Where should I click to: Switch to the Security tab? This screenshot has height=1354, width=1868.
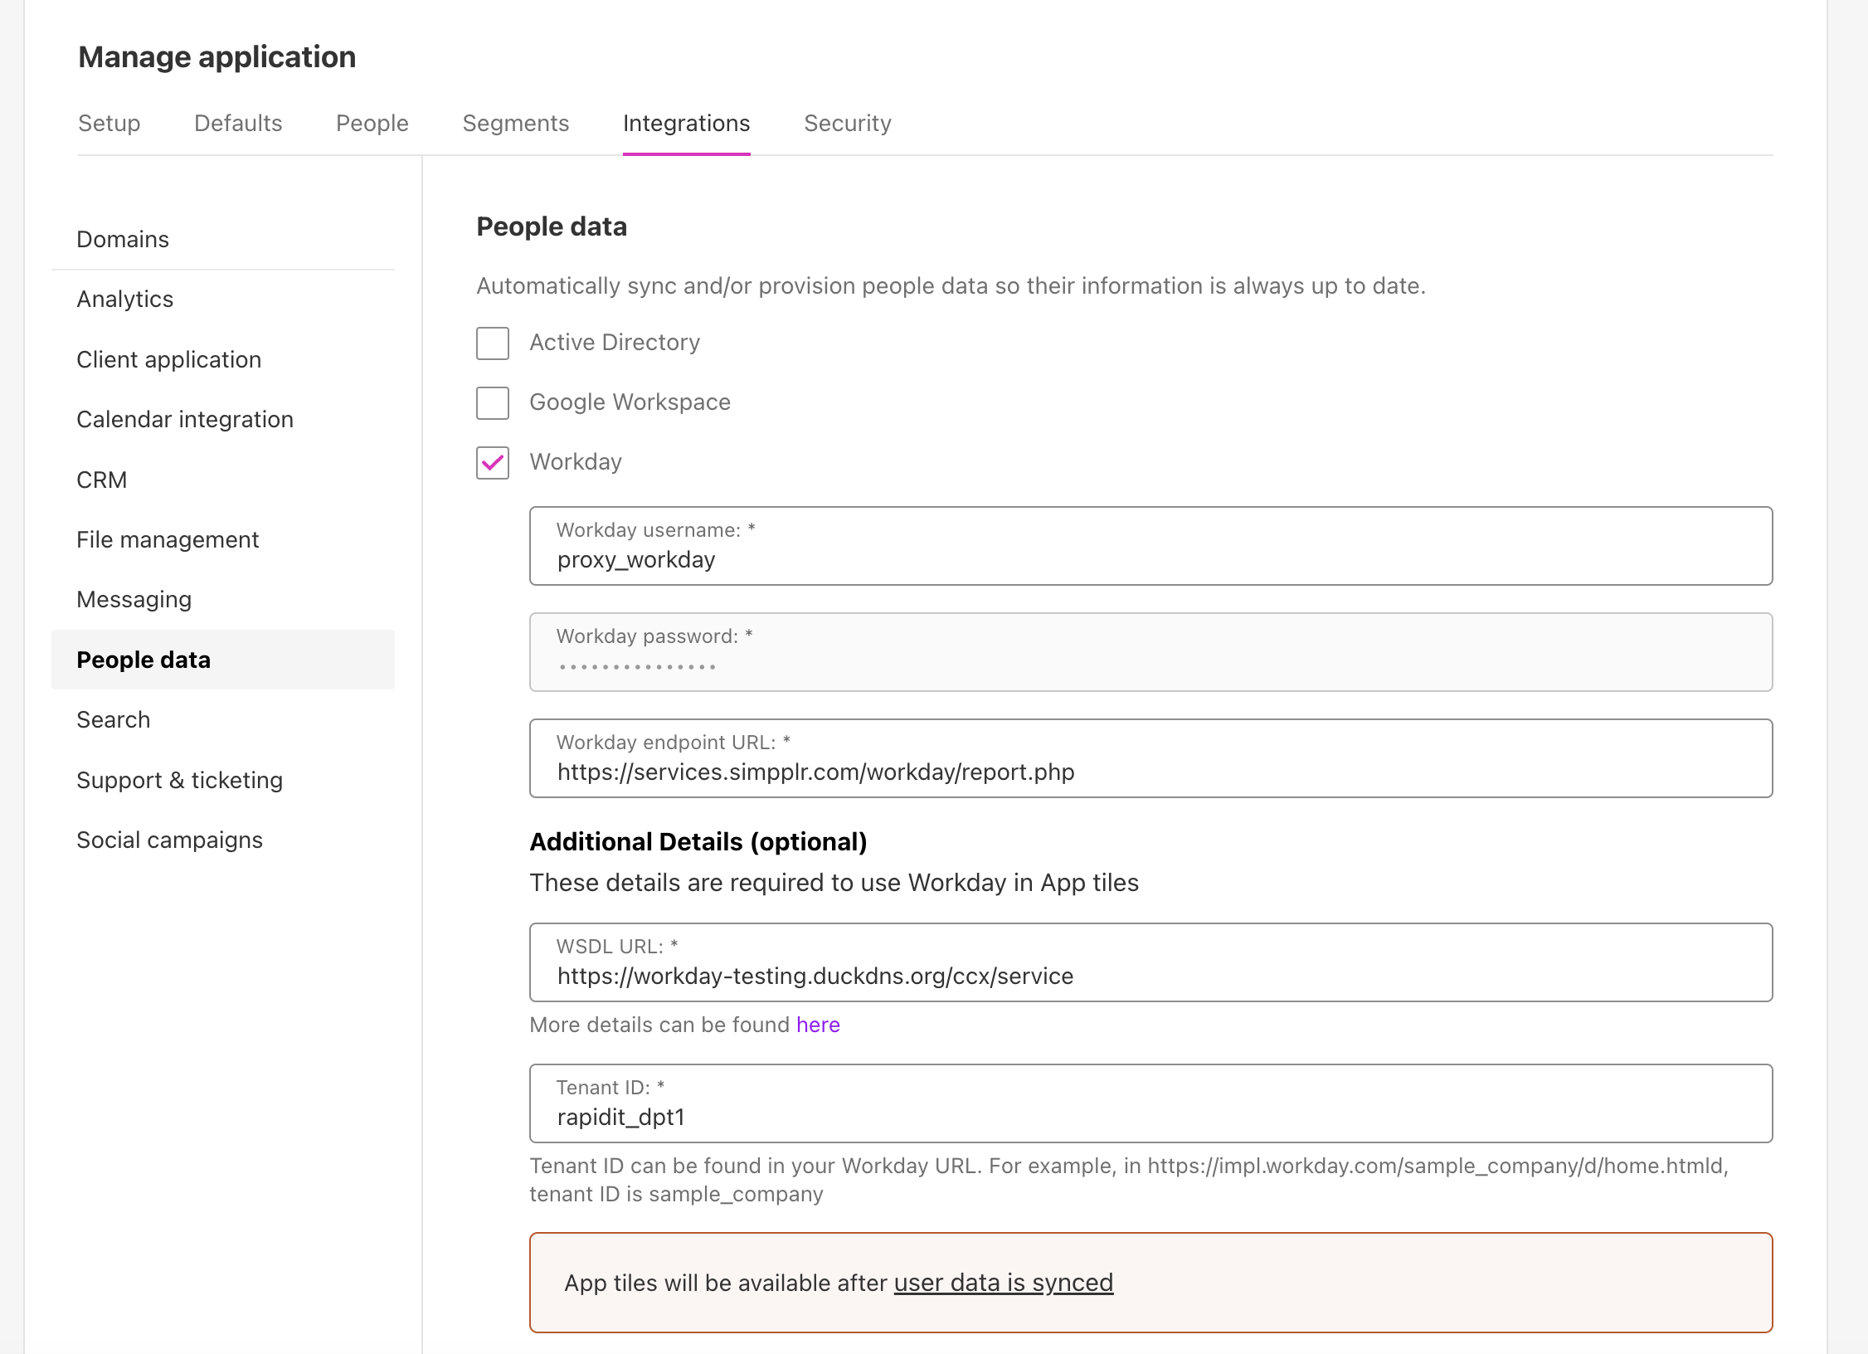pyautogui.click(x=849, y=124)
